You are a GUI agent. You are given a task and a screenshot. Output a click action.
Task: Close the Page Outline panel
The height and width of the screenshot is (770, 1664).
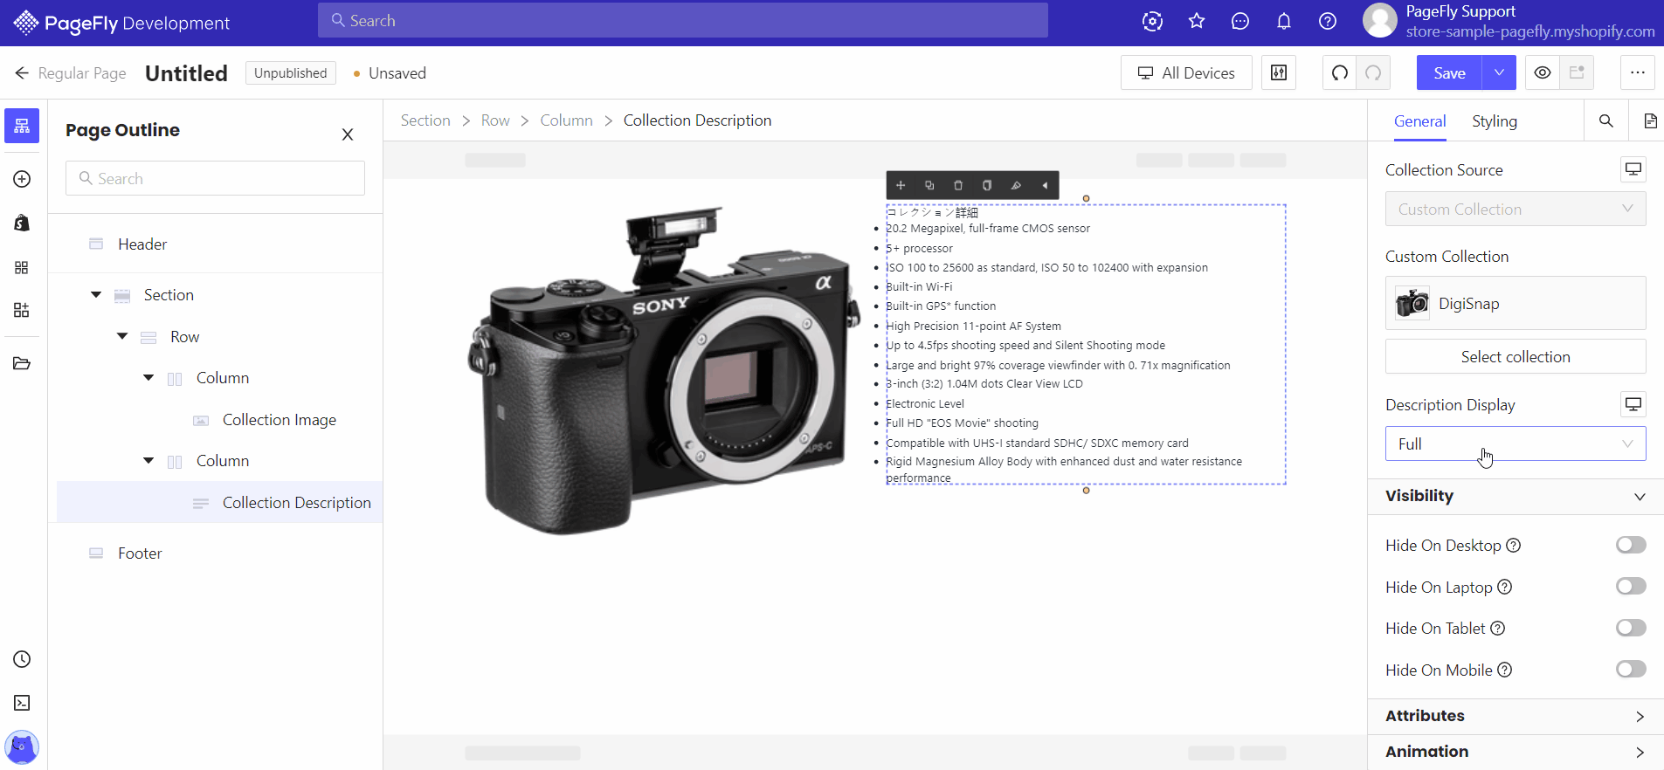tap(348, 134)
